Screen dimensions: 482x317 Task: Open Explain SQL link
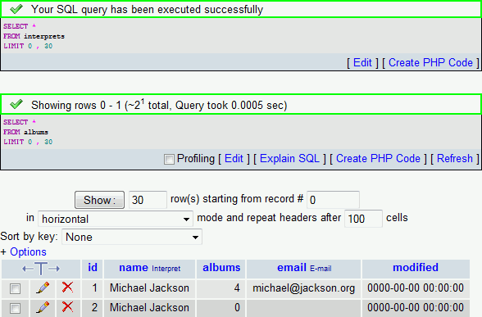(289, 159)
